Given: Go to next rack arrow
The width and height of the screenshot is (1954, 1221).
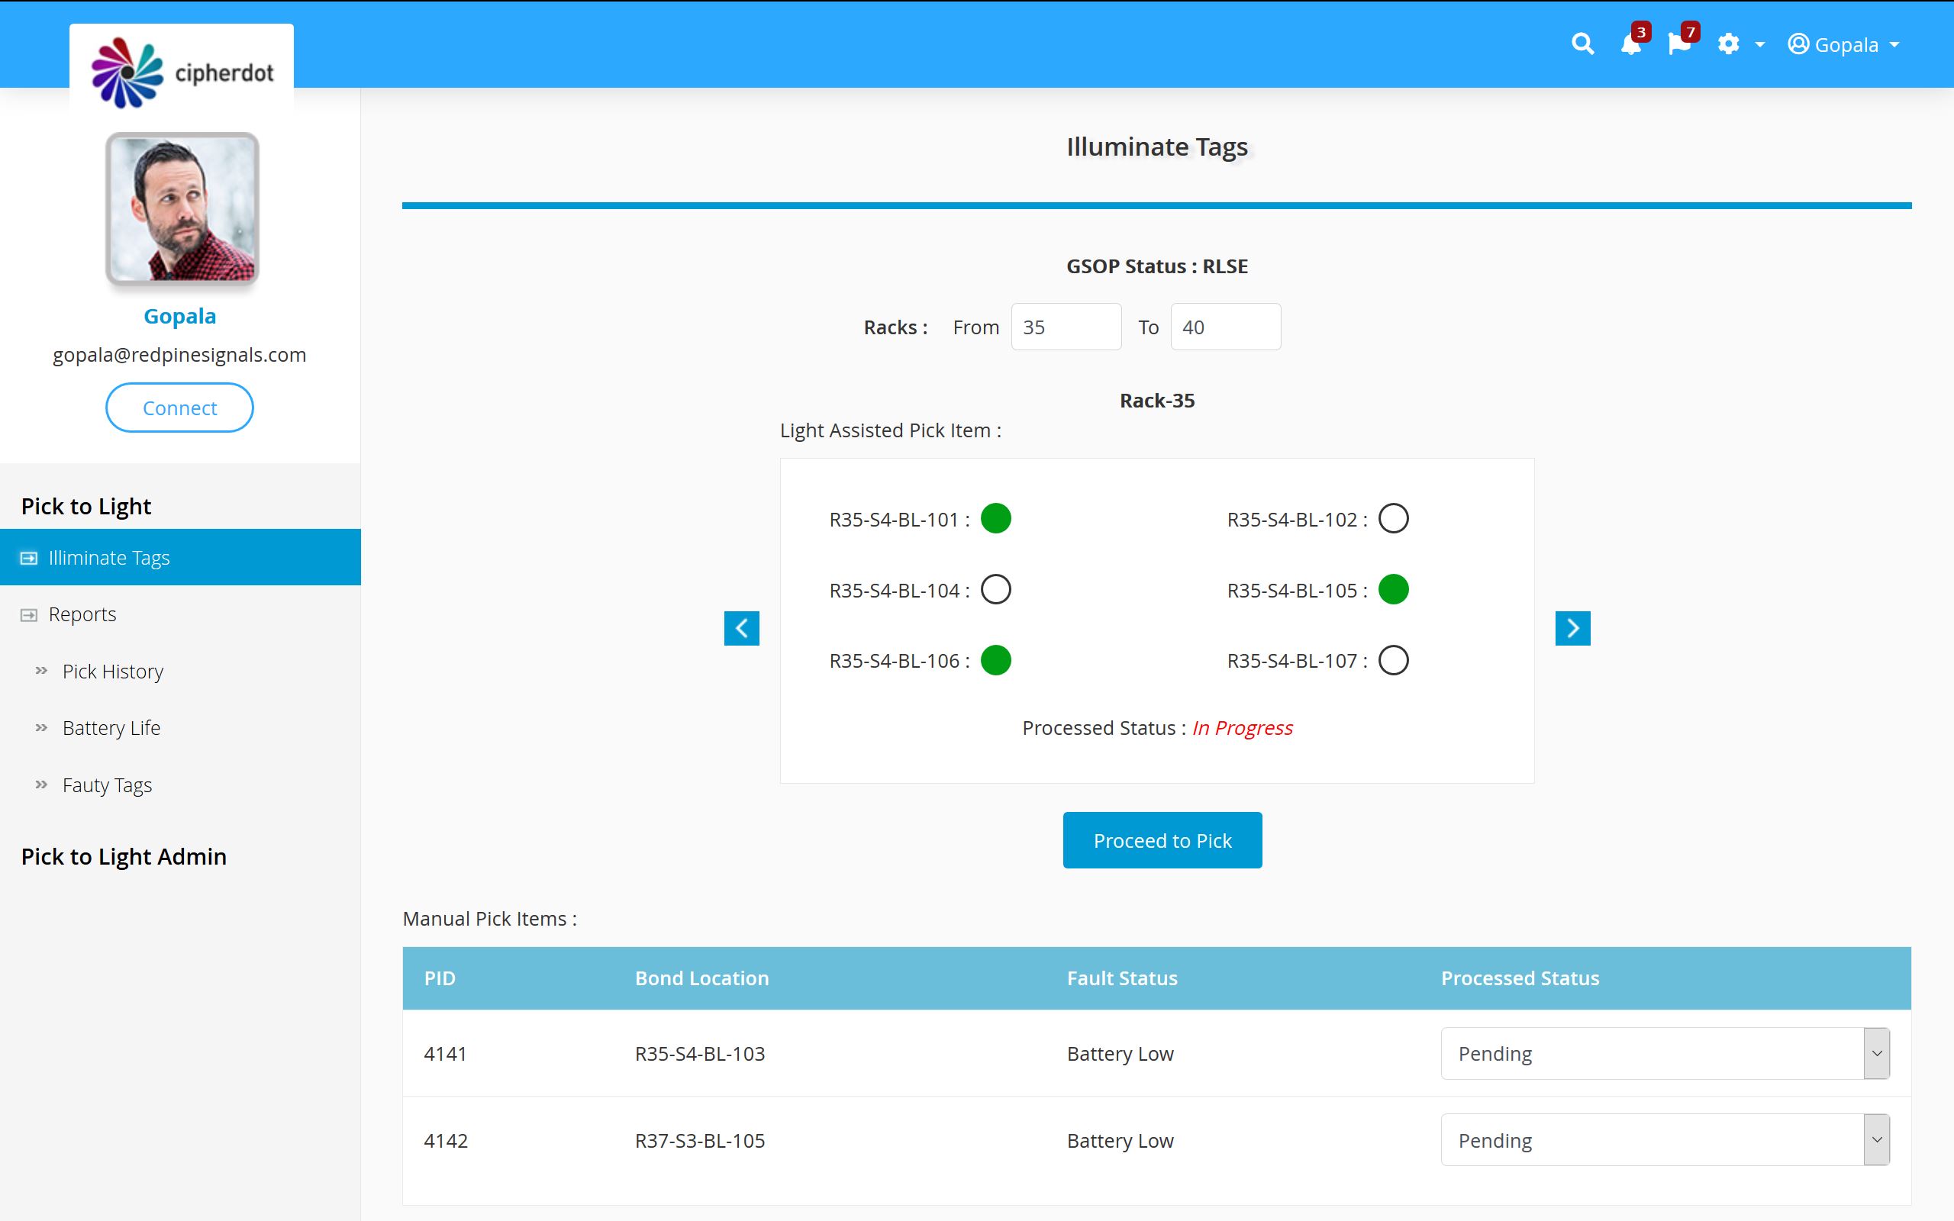Looking at the screenshot, I should pos(1572,628).
